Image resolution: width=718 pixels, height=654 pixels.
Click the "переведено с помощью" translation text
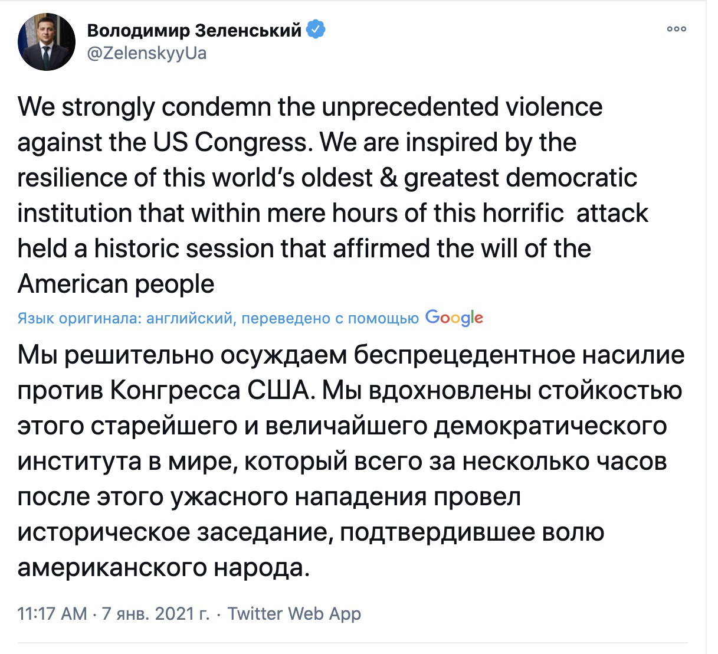(330, 319)
